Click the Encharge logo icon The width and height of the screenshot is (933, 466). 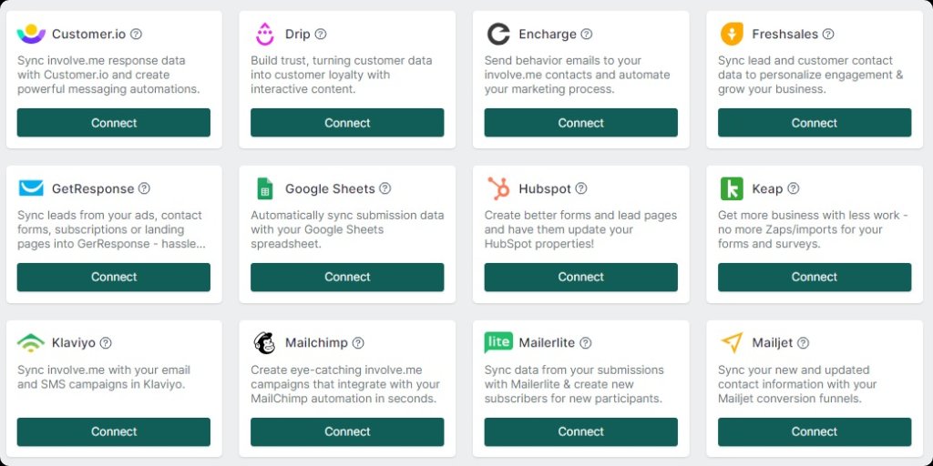point(498,34)
